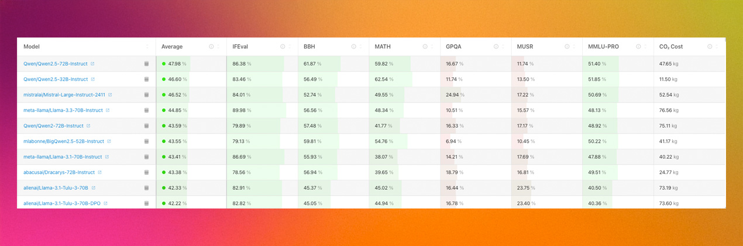Click the info icon beside Average header
The width and height of the screenshot is (743, 246).
pos(211,47)
